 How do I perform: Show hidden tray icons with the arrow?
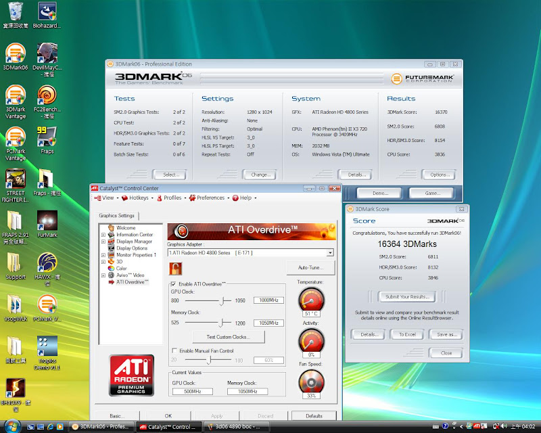point(461,427)
